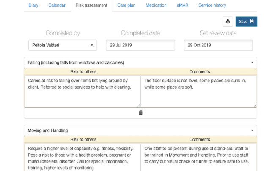Open the Medication tab
The height and width of the screenshot is (171, 275).
[x=156, y=5]
